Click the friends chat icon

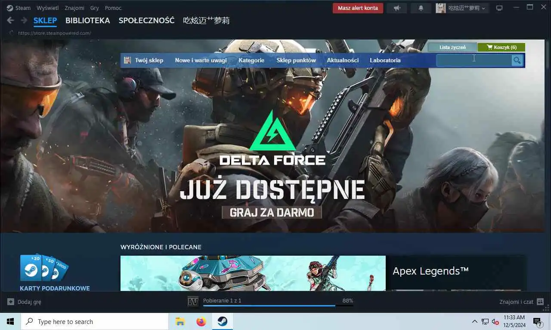[x=540, y=302]
